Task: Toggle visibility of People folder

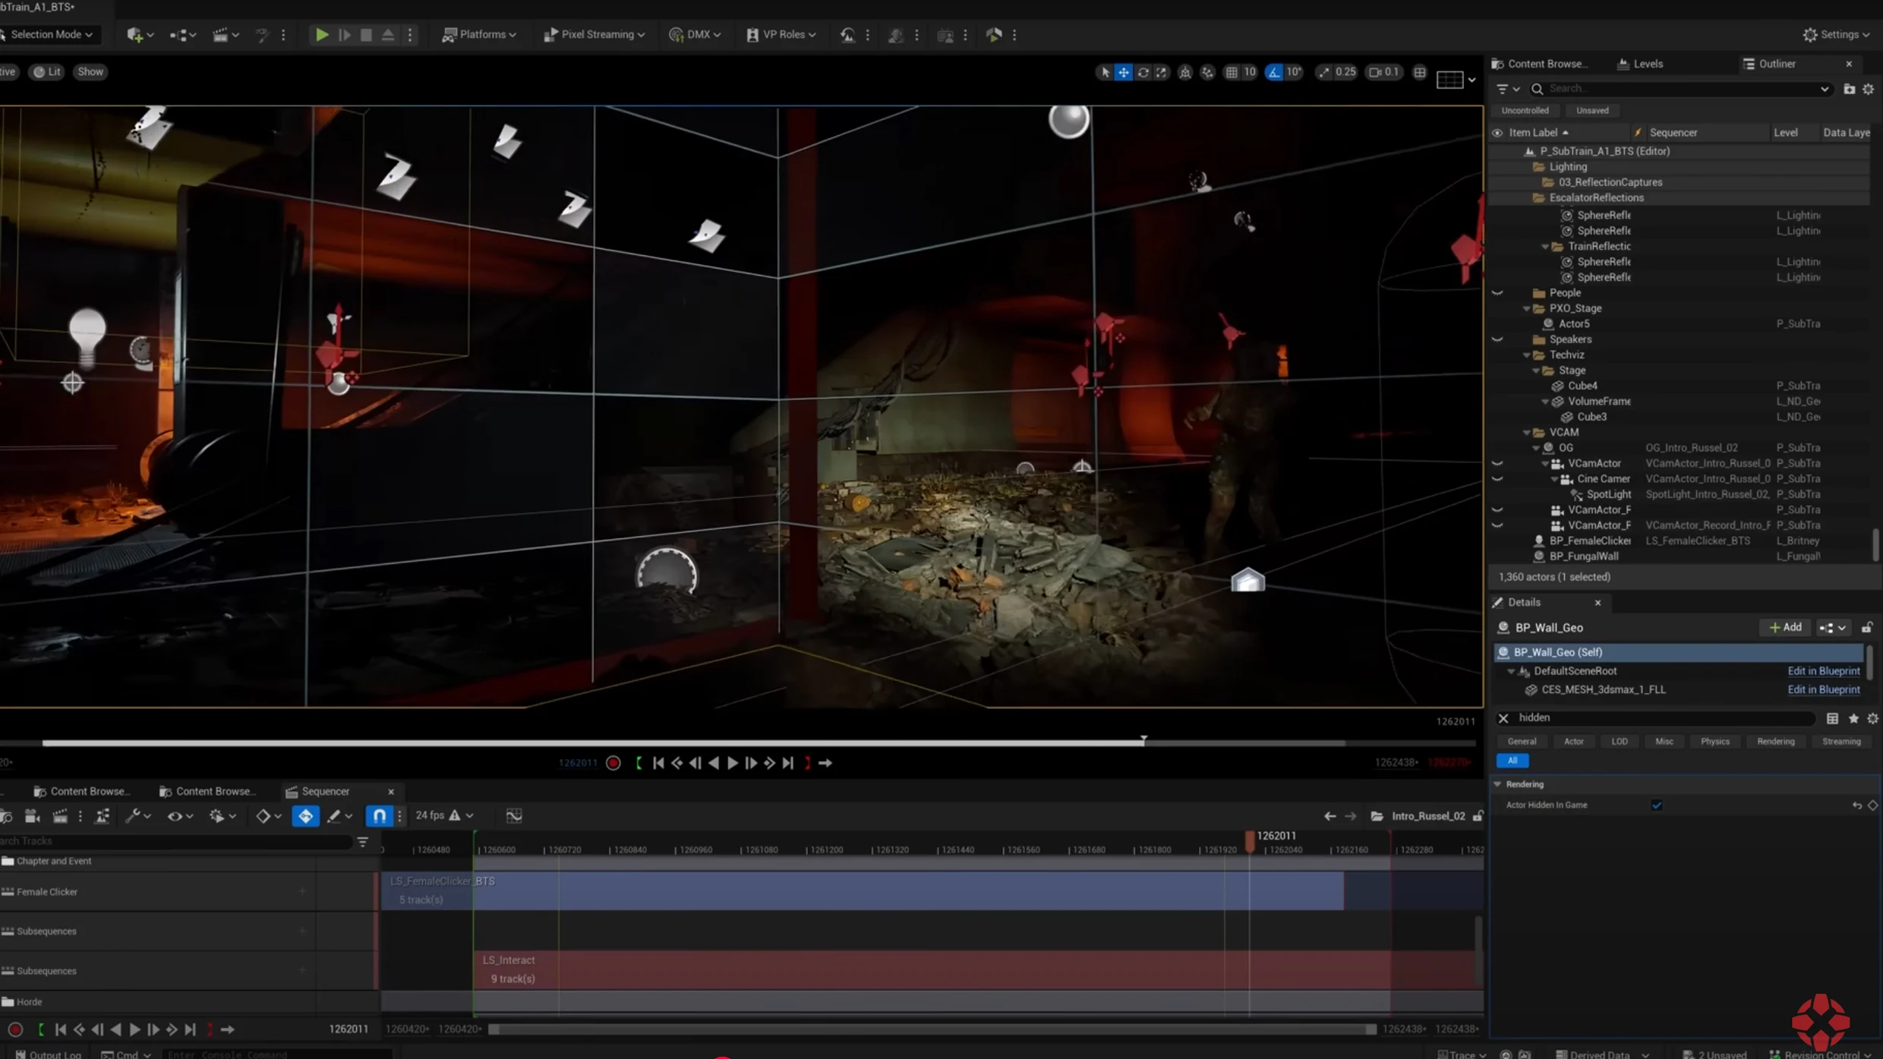Action: (x=1497, y=293)
